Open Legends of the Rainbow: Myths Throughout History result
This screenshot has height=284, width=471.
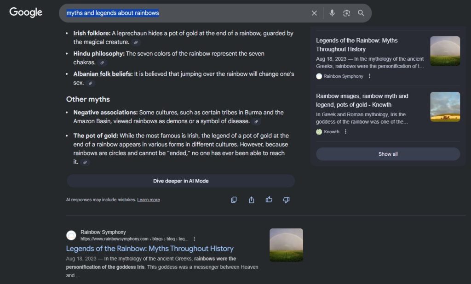point(149,249)
